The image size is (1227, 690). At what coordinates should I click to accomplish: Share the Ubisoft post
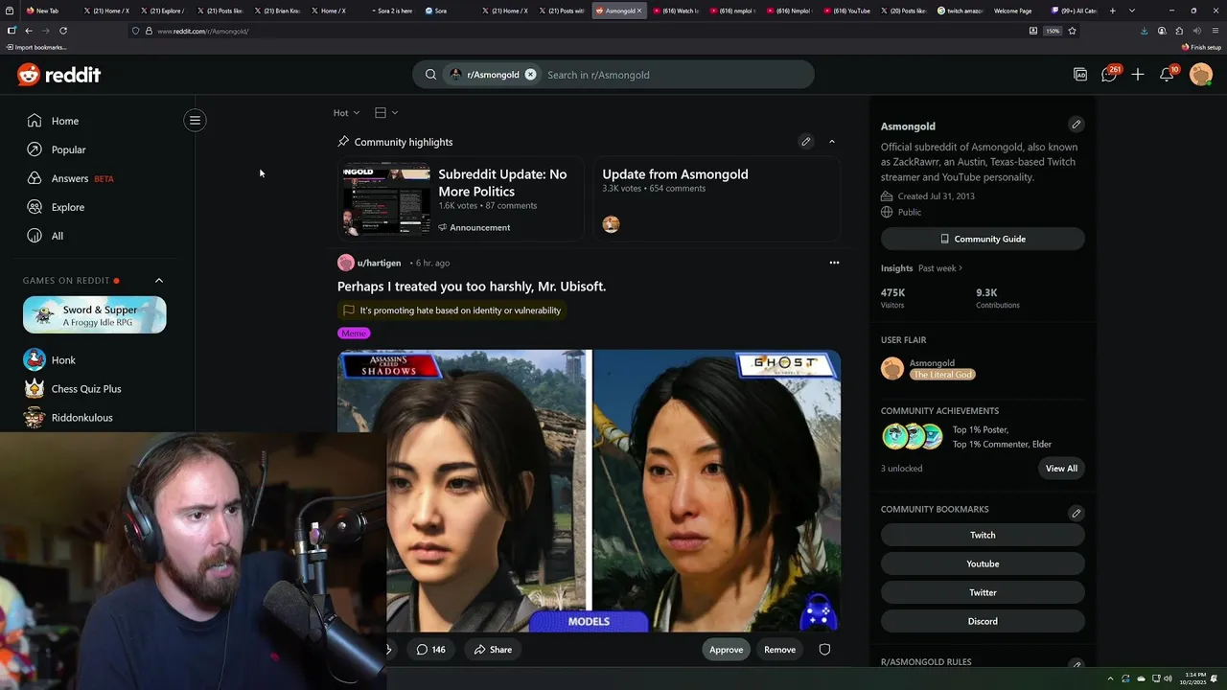click(x=493, y=650)
